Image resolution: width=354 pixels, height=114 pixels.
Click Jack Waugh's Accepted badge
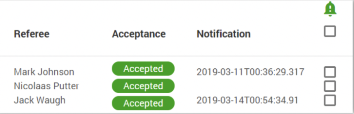(x=143, y=103)
